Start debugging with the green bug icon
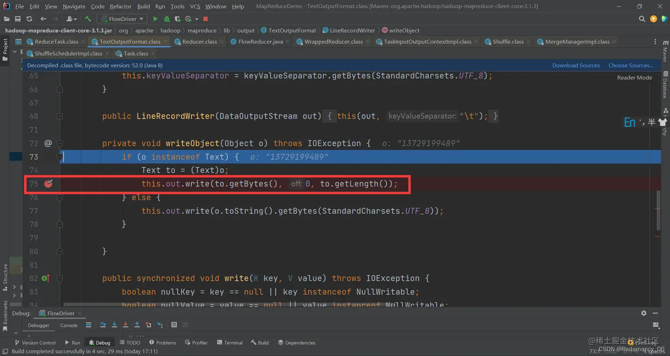The image size is (670, 356). tap(167, 19)
